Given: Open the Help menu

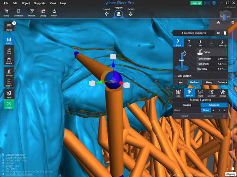Looking at the screenshot, I should 63,3.
